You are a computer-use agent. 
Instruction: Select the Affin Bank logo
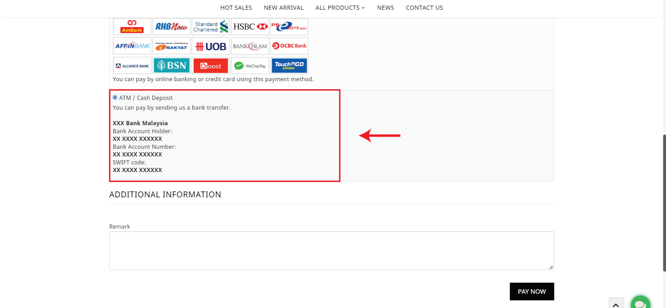point(132,46)
